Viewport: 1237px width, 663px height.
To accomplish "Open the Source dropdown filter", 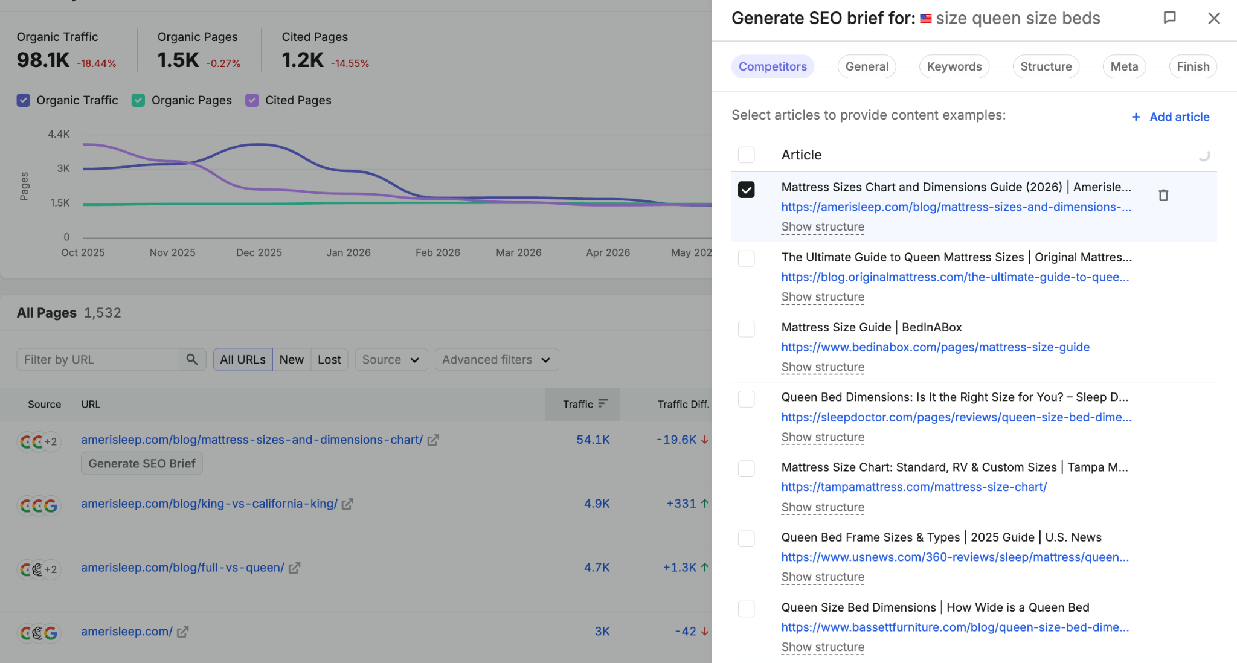I will pyautogui.click(x=391, y=359).
